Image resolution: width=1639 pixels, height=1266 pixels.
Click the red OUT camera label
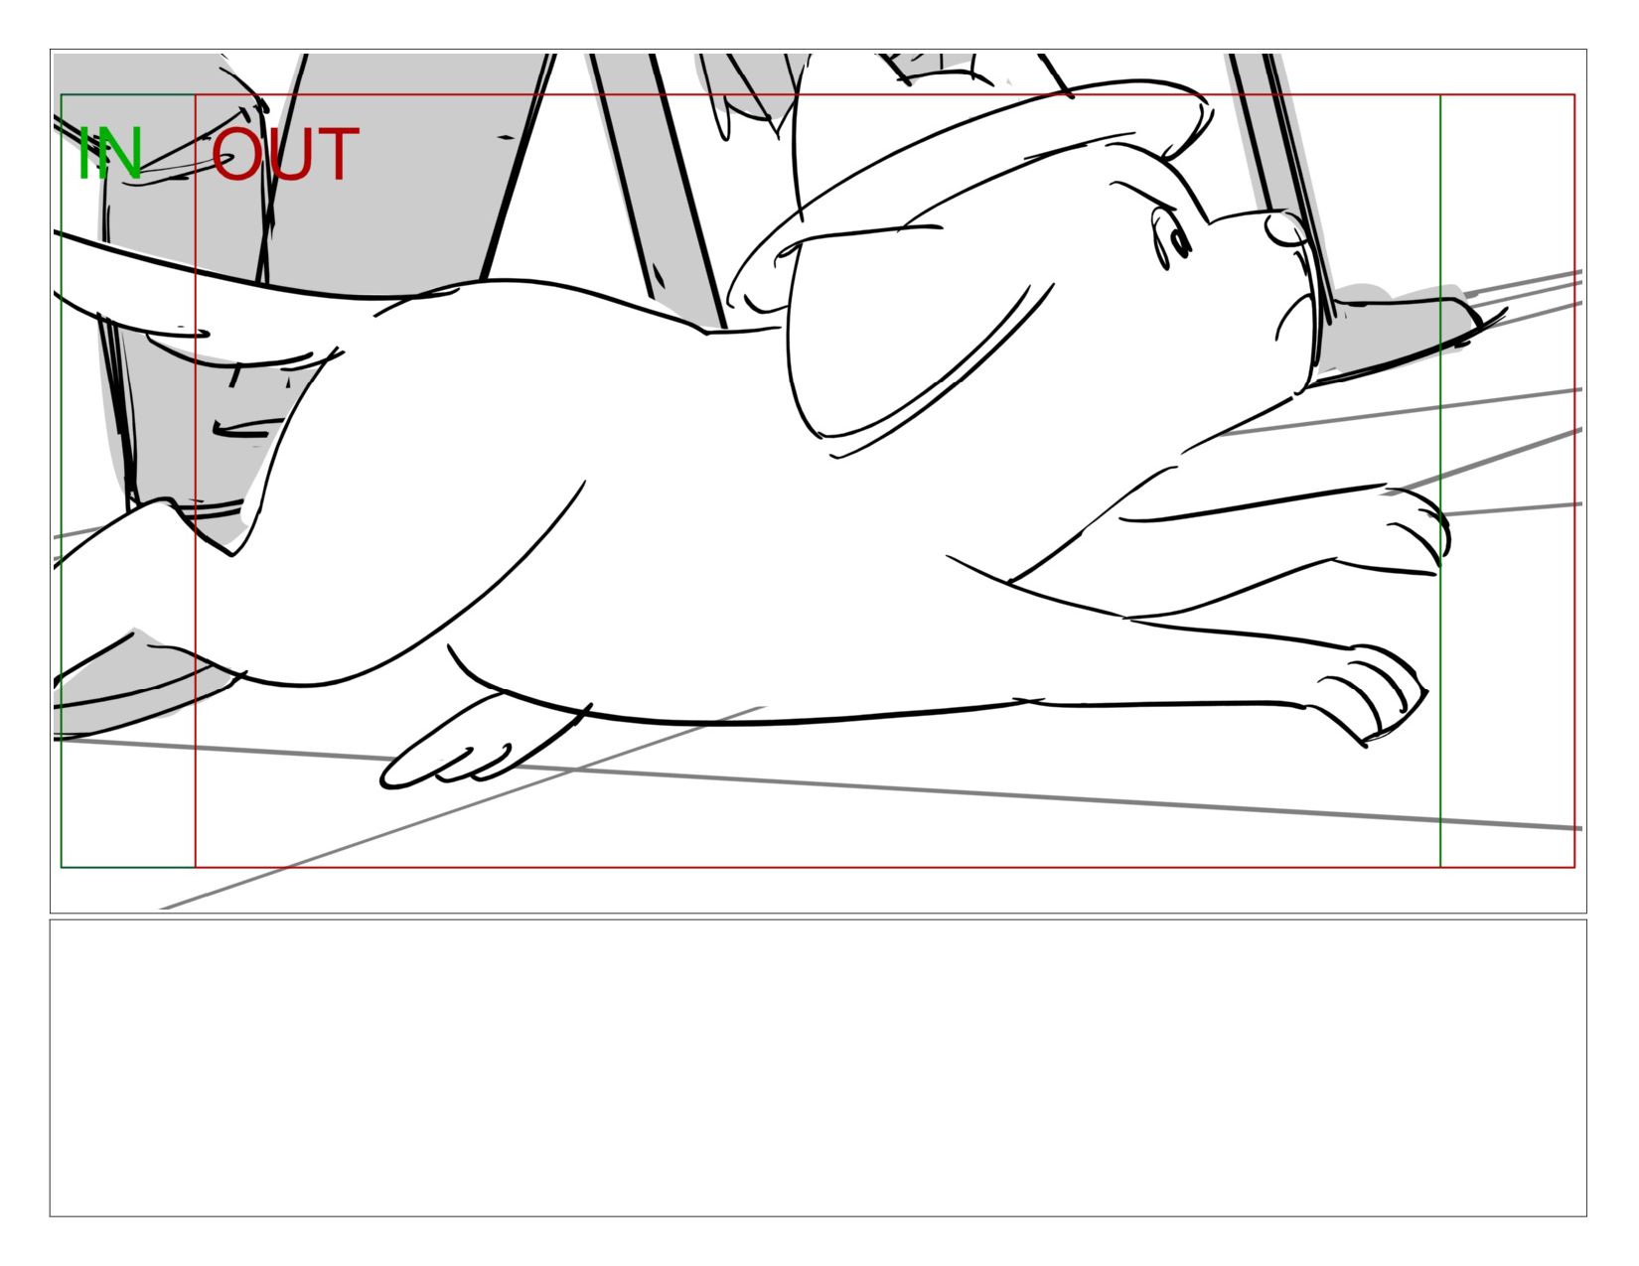tap(284, 154)
